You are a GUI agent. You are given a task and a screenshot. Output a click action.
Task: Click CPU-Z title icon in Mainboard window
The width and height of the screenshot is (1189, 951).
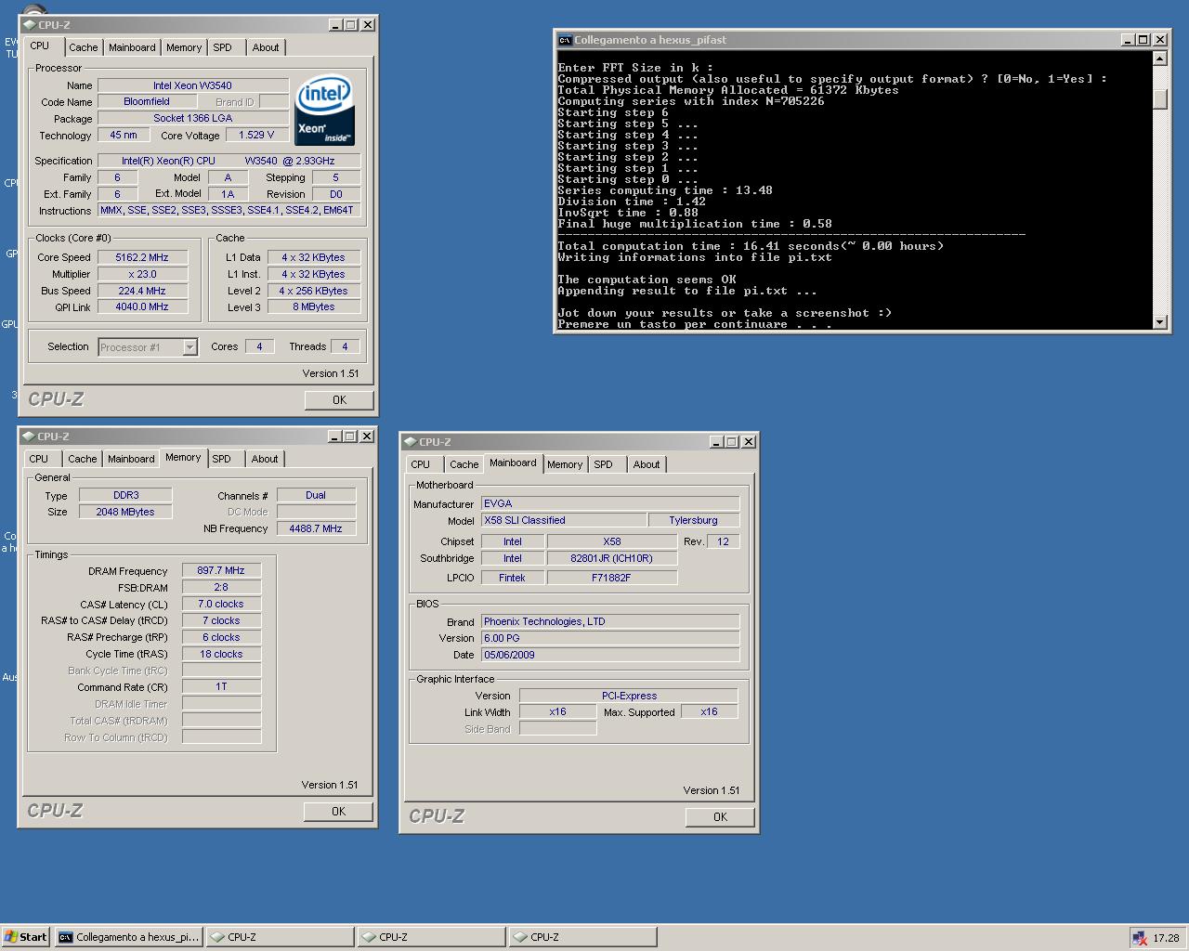(411, 442)
